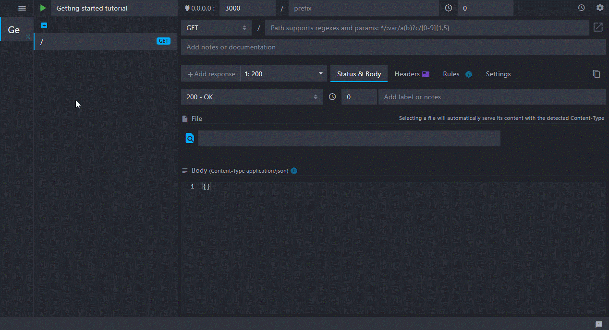
Task: Open the request logs history icon
Action: [581, 8]
